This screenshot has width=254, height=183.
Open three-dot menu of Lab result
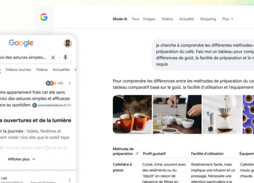pos(70,180)
